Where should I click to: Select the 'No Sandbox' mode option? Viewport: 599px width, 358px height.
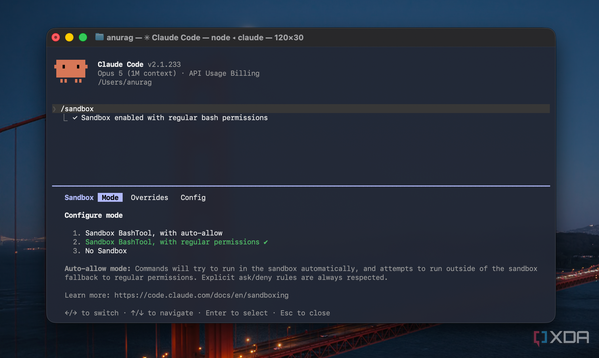click(x=106, y=251)
